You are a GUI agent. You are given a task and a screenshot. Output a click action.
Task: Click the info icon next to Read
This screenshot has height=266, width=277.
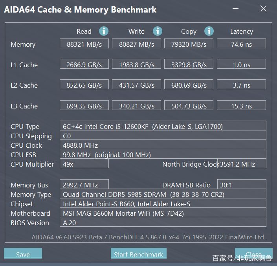click(104, 31)
